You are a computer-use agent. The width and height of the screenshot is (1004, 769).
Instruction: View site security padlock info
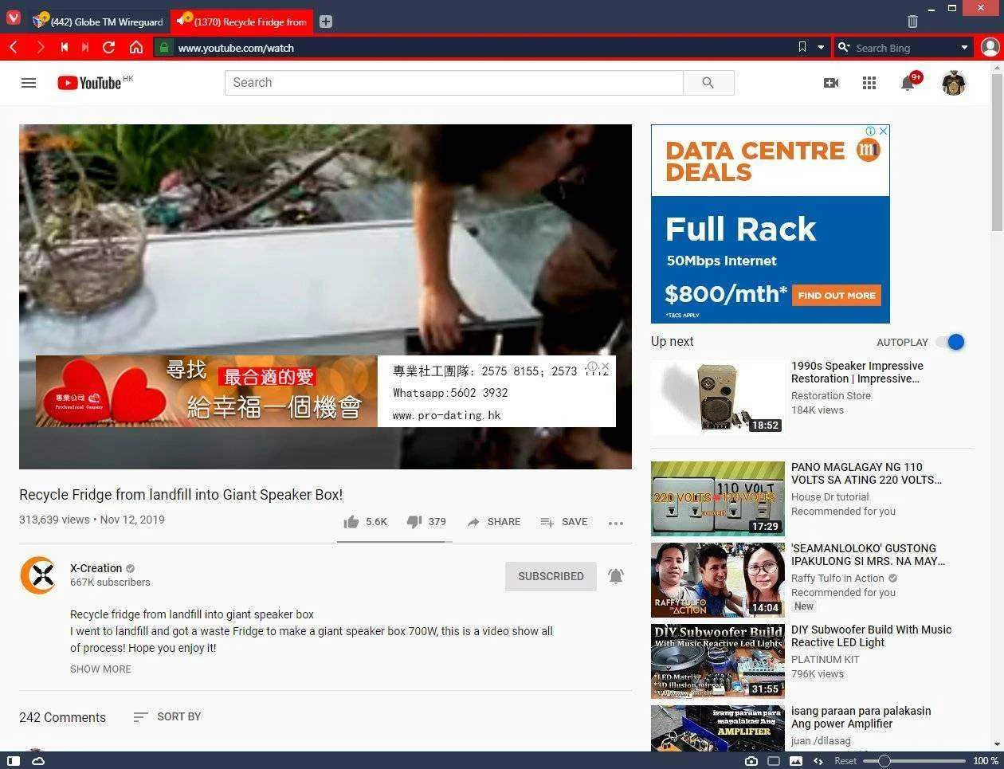click(164, 48)
